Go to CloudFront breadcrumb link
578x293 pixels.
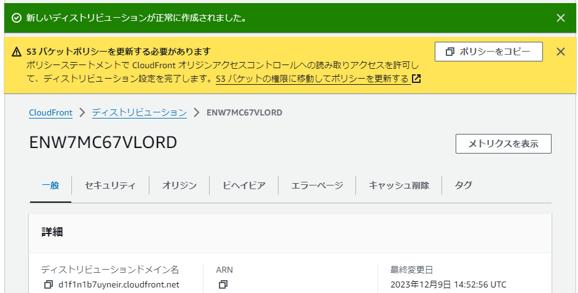pyautogui.click(x=50, y=112)
